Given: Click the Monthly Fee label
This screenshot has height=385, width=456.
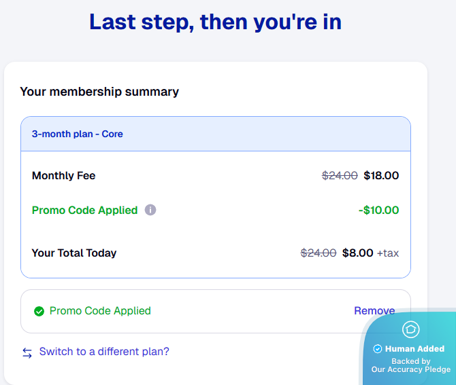Looking at the screenshot, I should [x=63, y=176].
